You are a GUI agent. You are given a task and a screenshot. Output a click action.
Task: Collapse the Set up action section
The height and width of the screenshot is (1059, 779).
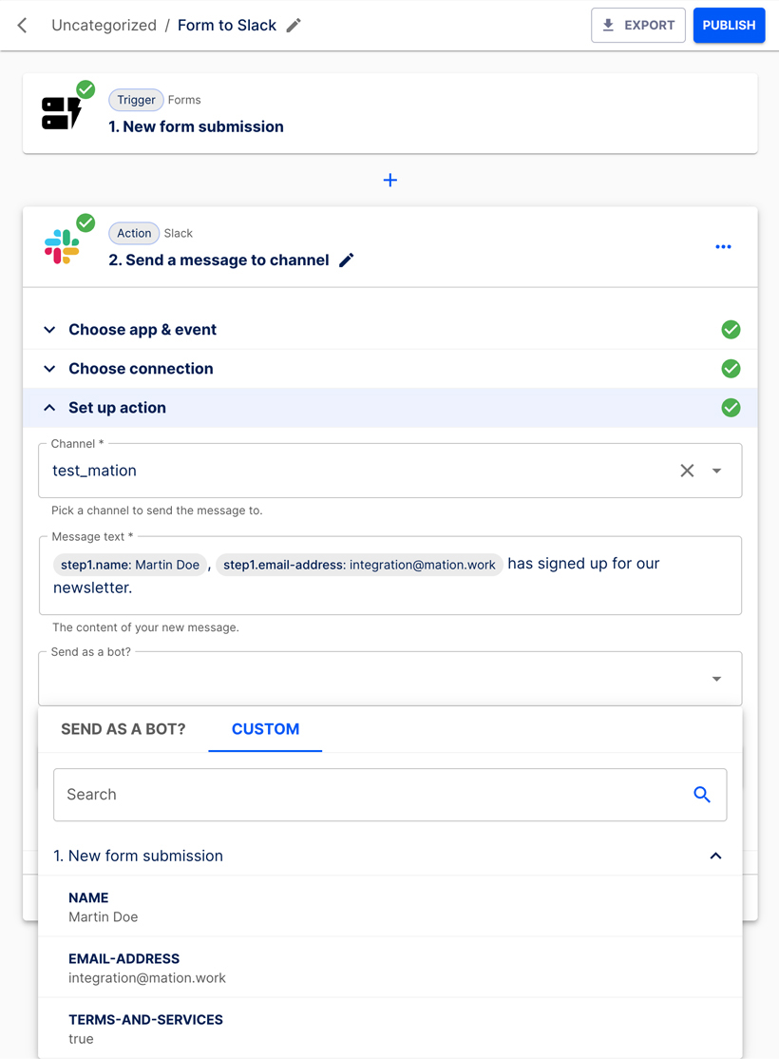coord(48,407)
